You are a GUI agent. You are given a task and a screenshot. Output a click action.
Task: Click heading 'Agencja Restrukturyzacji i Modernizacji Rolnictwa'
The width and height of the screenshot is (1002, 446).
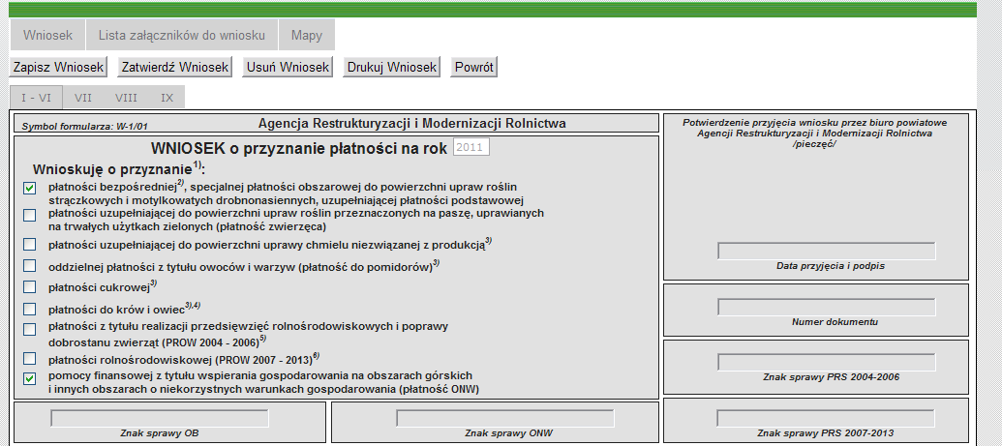412,123
